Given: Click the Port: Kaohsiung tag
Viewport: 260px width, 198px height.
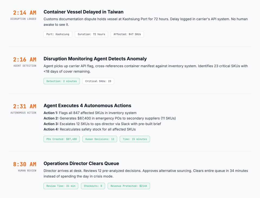Looking at the screenshot, I should point(58,34).
